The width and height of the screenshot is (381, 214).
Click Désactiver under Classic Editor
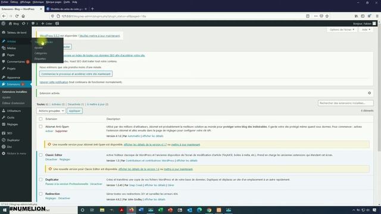tap(51, 159)
